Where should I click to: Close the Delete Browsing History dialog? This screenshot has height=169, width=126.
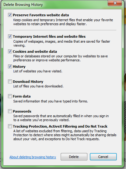click(115, 3)
